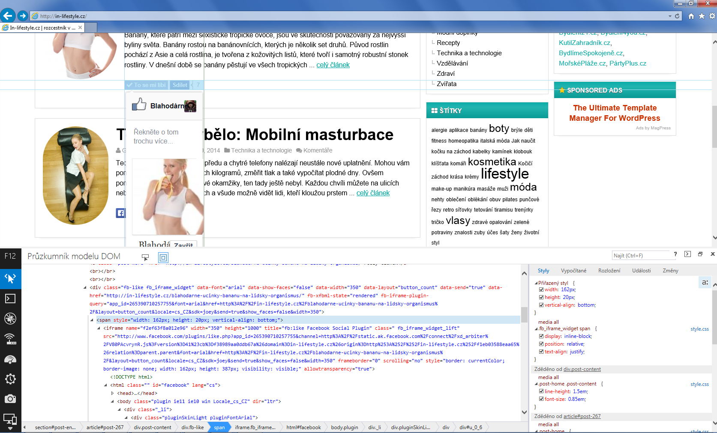The image size is (717, 433).
Task: Refresh the page with reload icon
Action: 677,16
